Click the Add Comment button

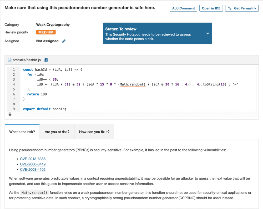pos(183,8)
